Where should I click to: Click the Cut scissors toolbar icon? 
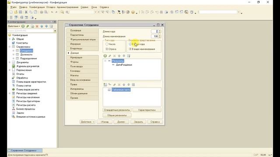pyautogui.click(x=26, y=12)
